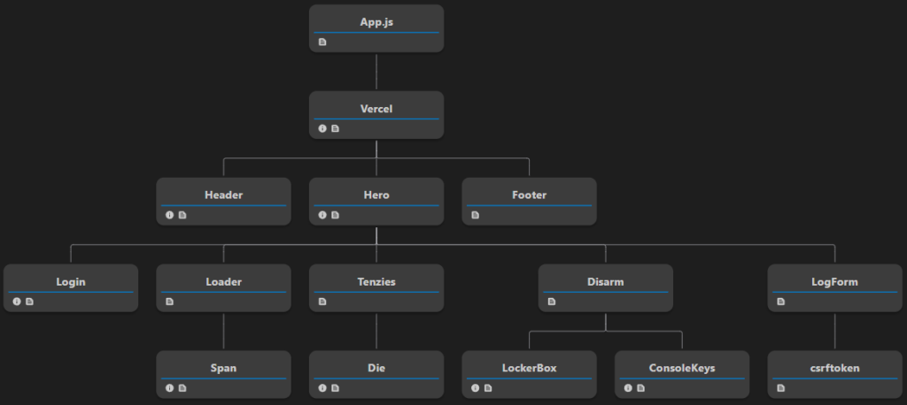The height and width of the screenshot is (405, 907).
Task: Select the LogForm node title
Action: 835,281
